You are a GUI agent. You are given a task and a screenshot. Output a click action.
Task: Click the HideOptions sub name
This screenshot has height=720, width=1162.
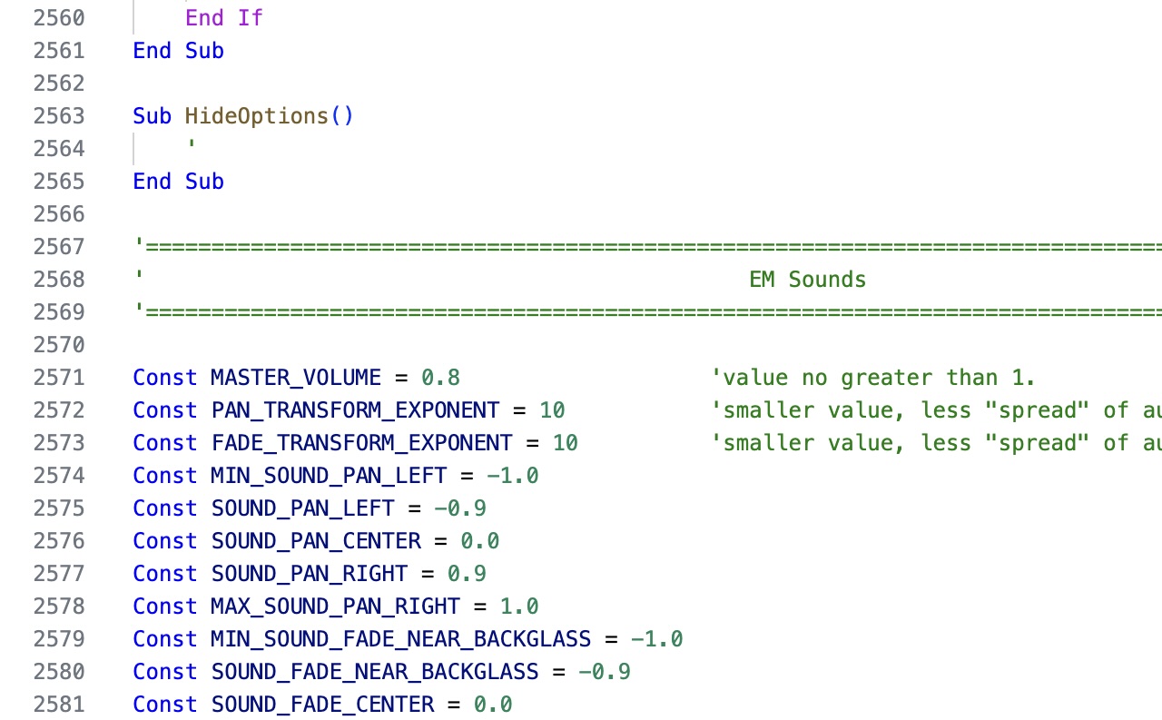(257, 116)
